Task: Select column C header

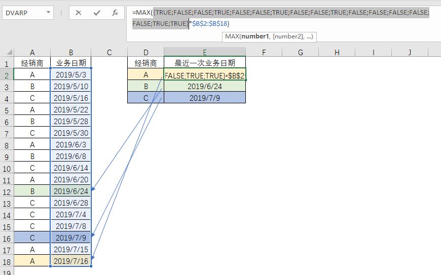Action: [109, 52]
